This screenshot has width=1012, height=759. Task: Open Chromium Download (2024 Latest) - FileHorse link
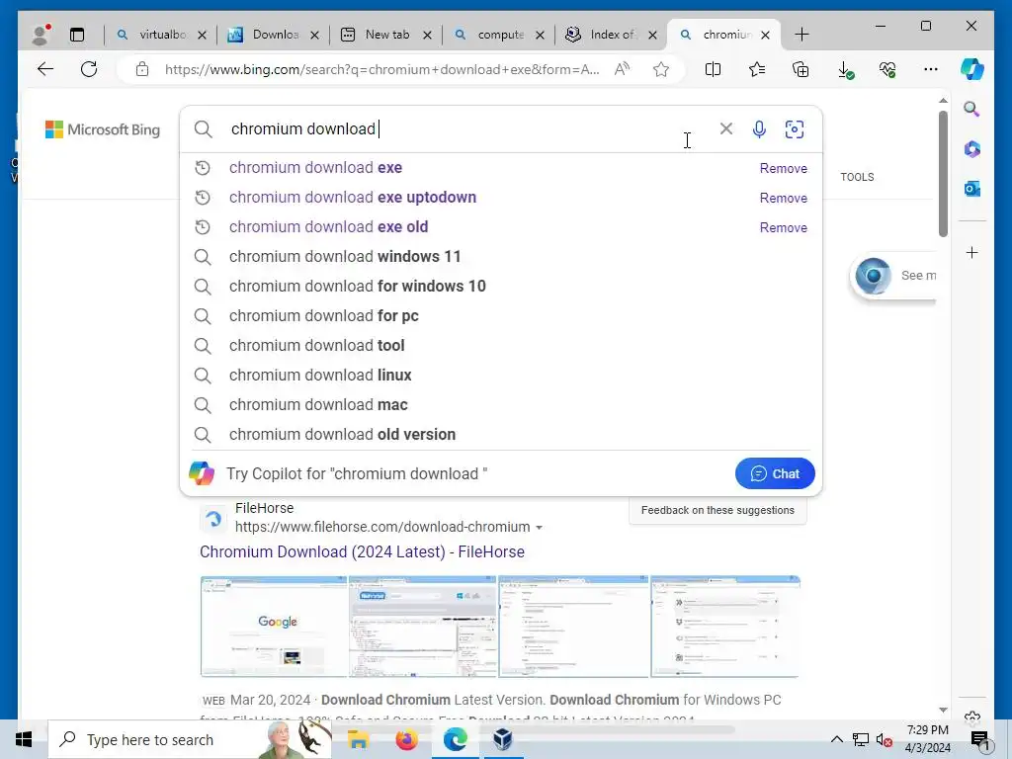tap(362, 551)
